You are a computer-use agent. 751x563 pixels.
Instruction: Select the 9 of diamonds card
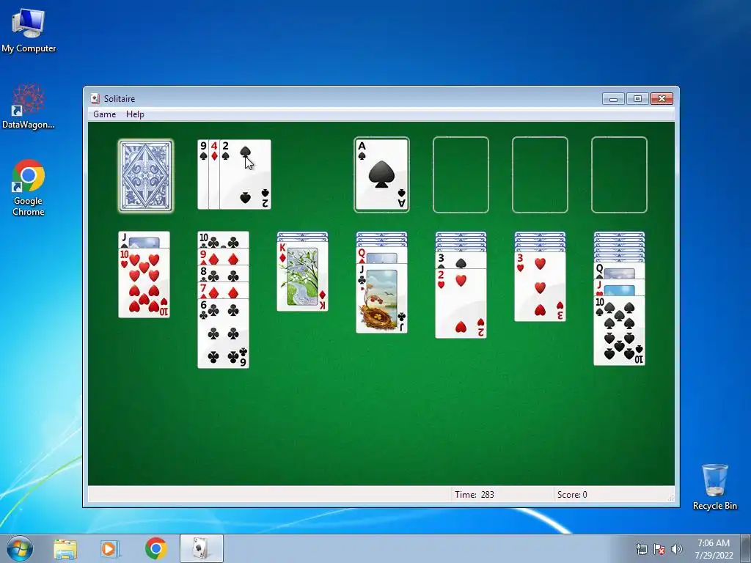223,257
